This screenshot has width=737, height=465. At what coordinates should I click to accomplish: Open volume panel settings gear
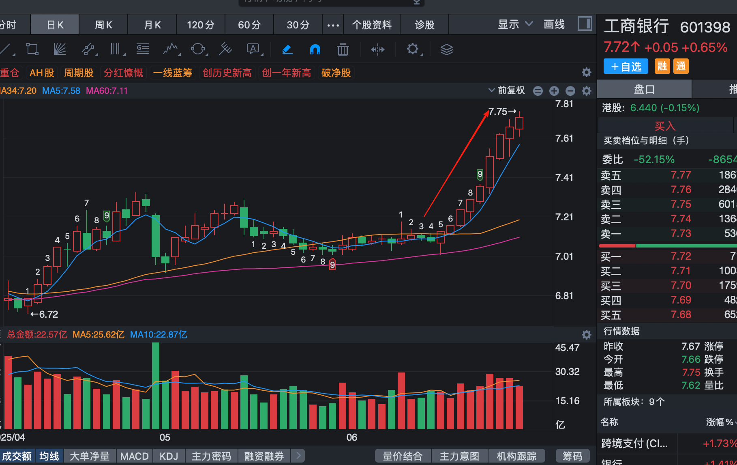(x=587, y=335)
